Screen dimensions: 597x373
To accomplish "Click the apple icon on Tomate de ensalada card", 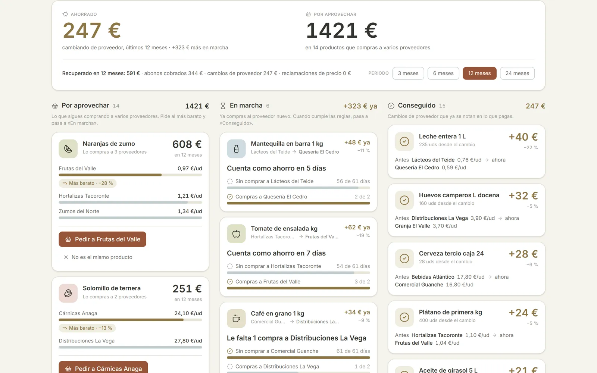I will tap(236, 234).
